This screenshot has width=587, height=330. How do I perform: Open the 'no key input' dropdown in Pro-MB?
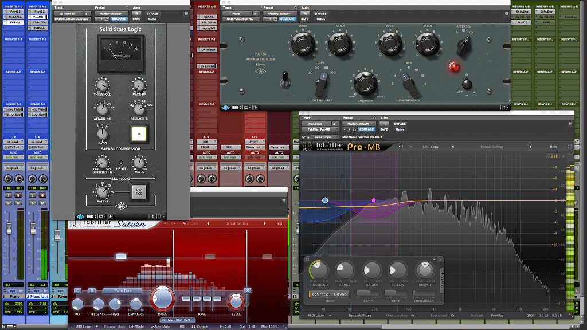[324, 137]
